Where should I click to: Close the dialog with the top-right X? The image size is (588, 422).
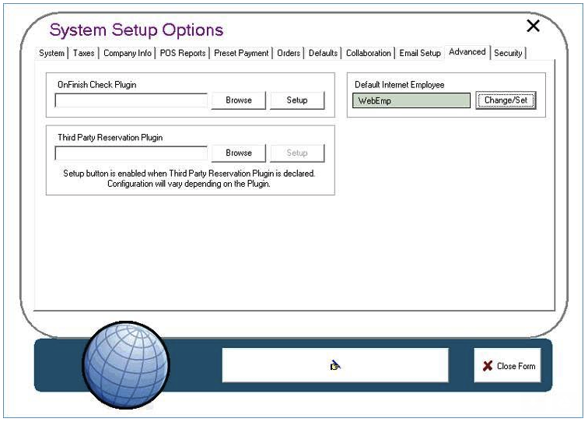coord(533,26)
